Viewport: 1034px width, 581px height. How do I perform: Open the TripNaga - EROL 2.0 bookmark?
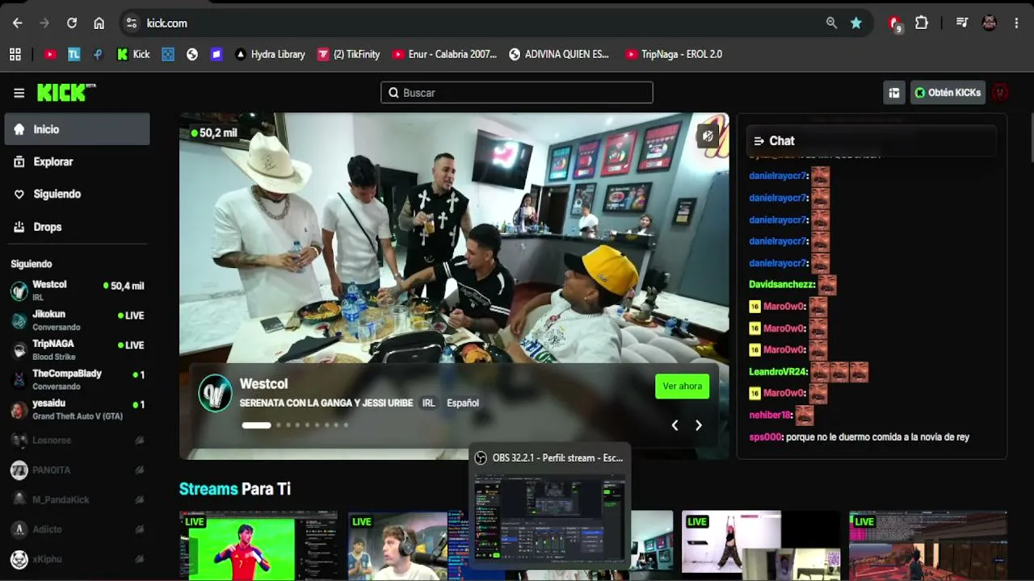pyautogui.click(x=674, y=54)
